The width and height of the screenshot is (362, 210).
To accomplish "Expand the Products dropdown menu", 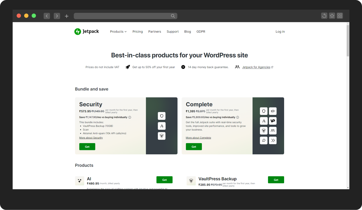I will 118,32.
